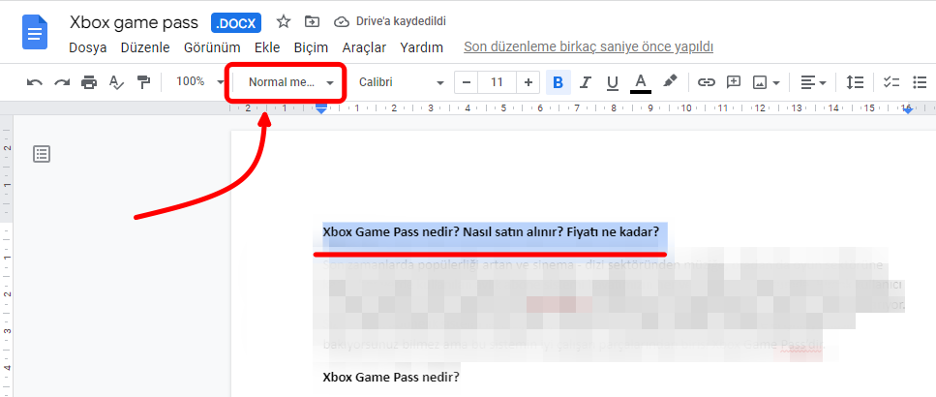Open the Dosya menu
Screen dimensions: 936x397
tap(88, 47)
